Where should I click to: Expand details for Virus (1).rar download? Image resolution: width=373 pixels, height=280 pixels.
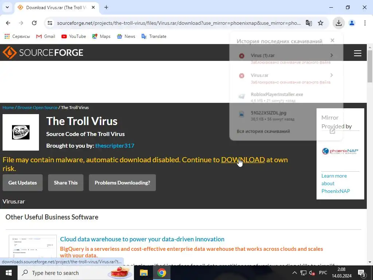(331, 55)
